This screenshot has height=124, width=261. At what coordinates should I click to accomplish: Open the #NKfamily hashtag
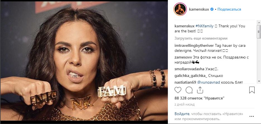(x=204, y=26)
